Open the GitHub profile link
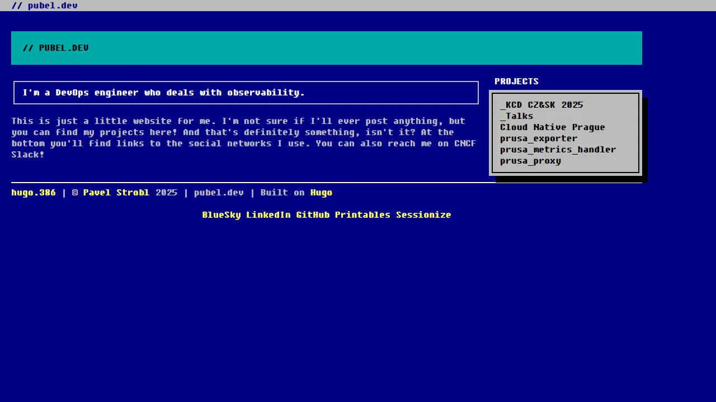716x402 pixels. click(x=313, y=215)
